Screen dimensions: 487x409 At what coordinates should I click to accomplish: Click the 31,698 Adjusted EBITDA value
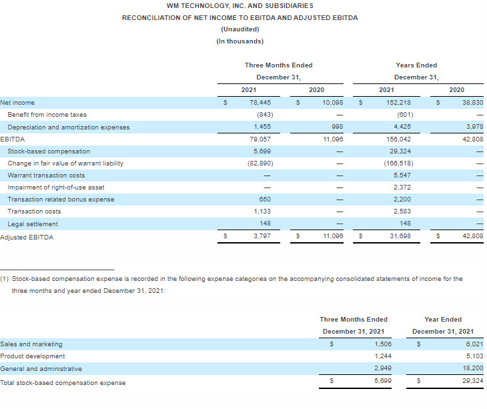point(399,237)
